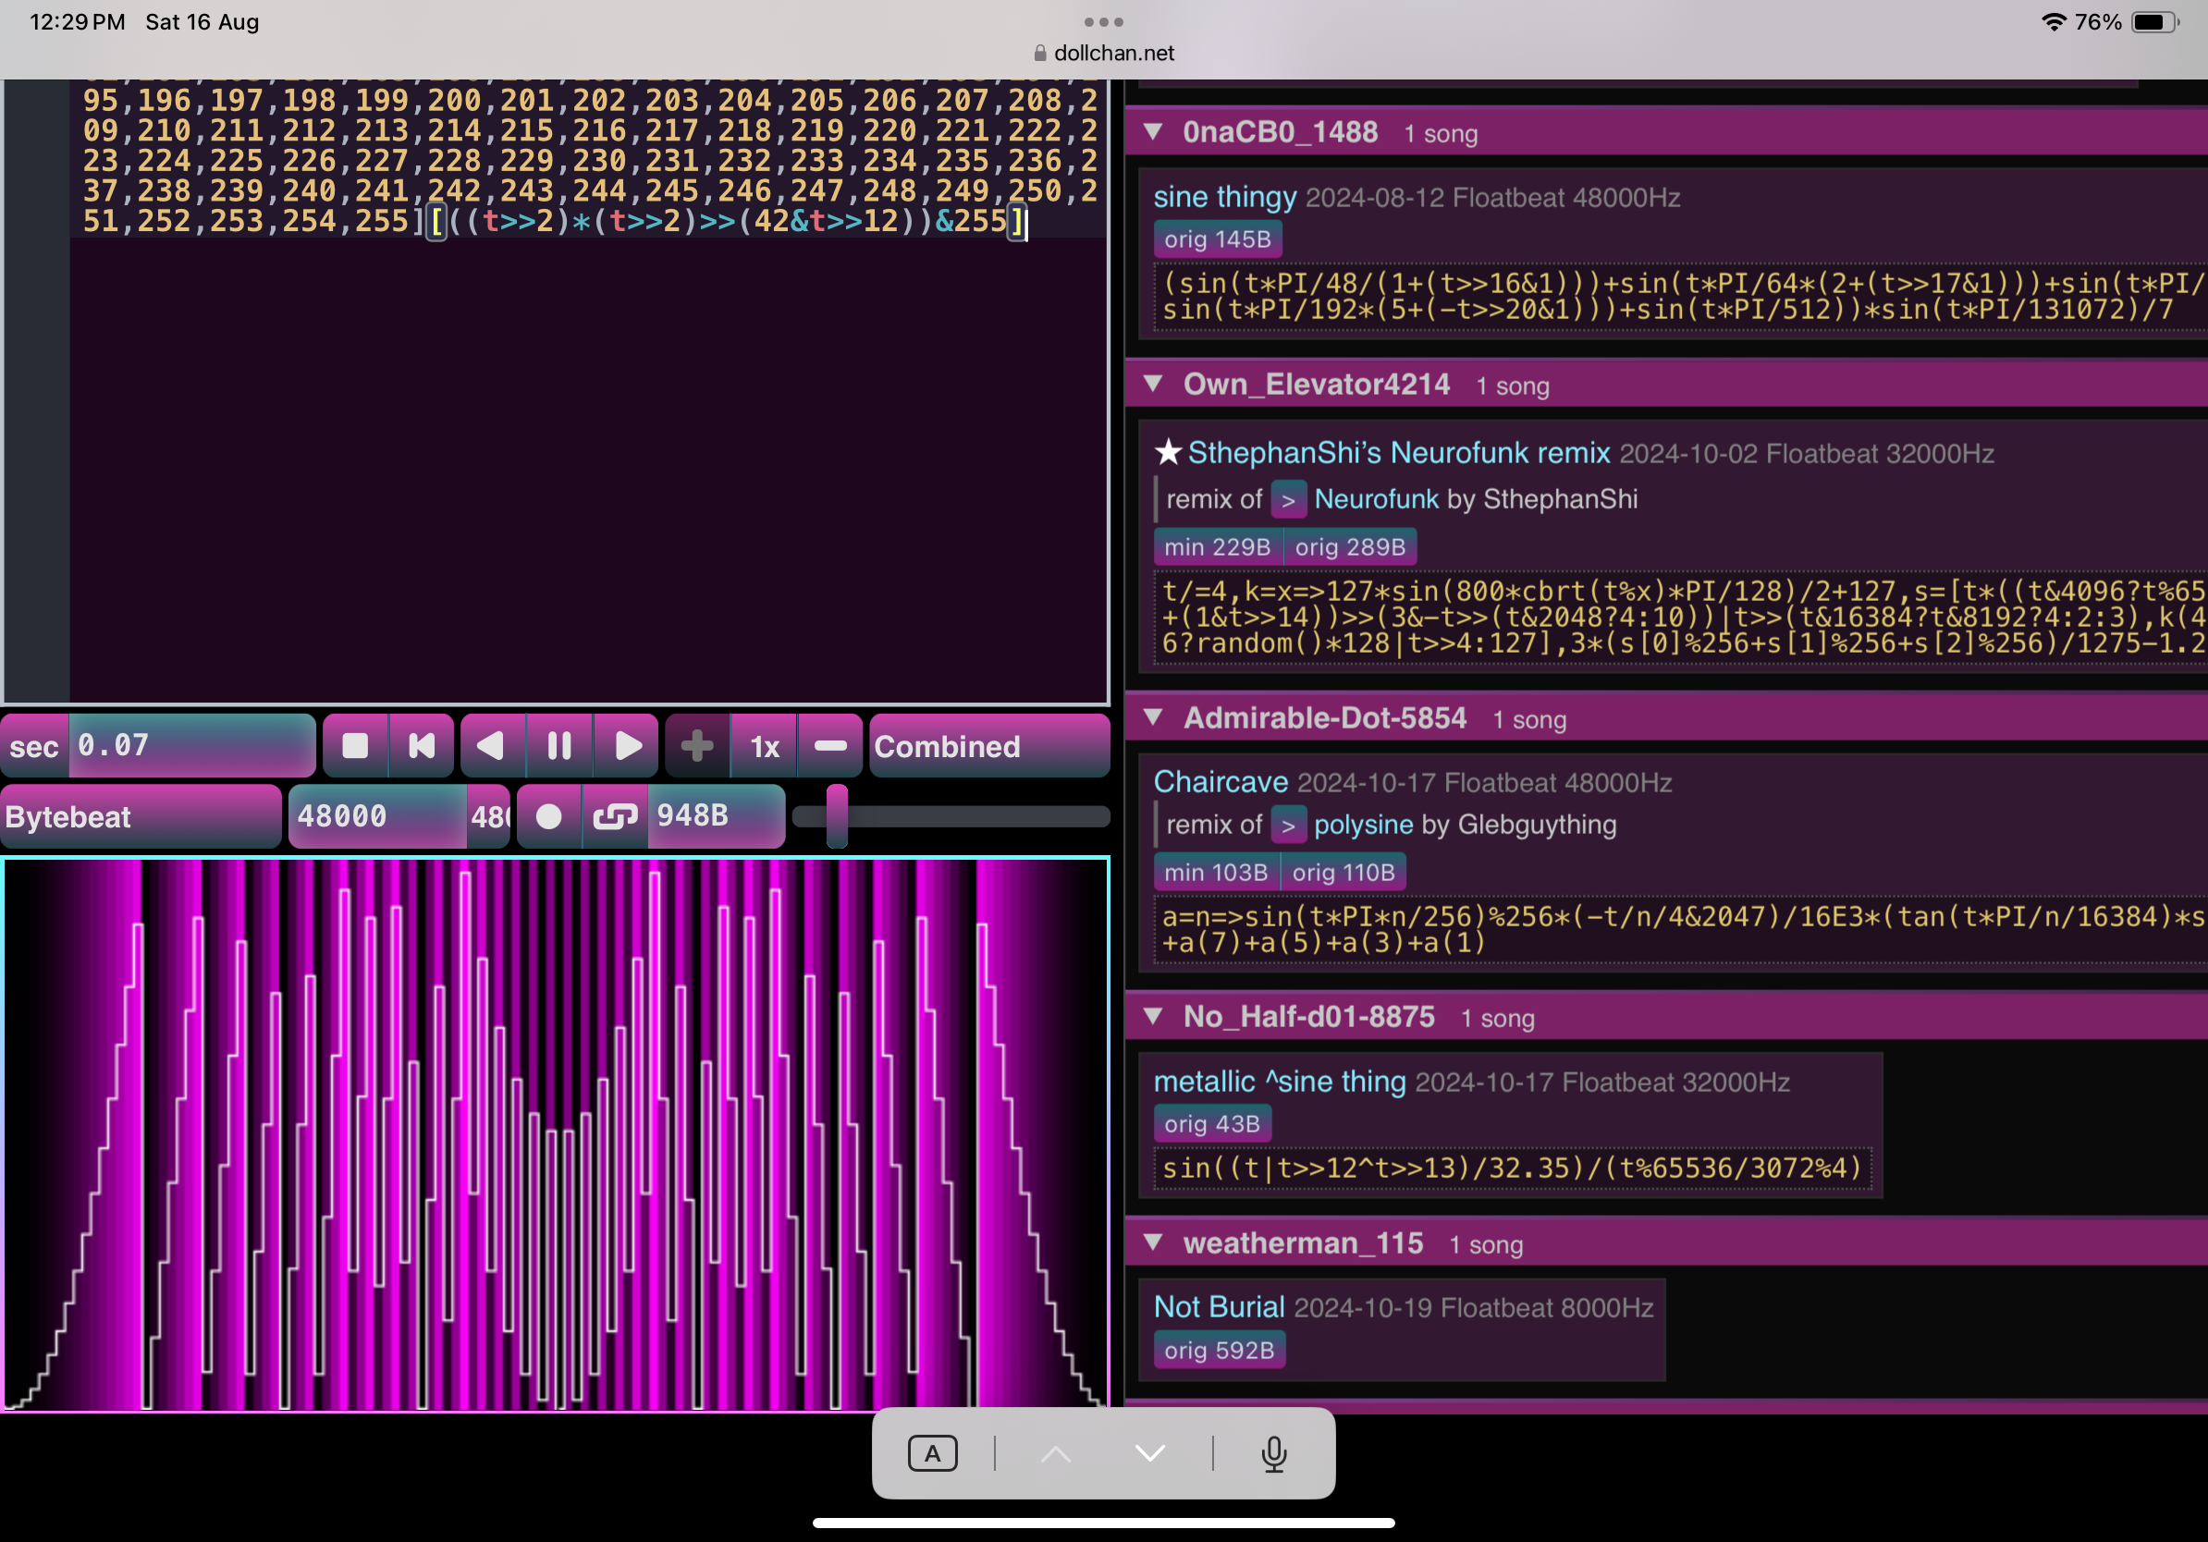Toggle the sec time unit label
The height and width of the screenshot is (1542, 2208).
34,746
